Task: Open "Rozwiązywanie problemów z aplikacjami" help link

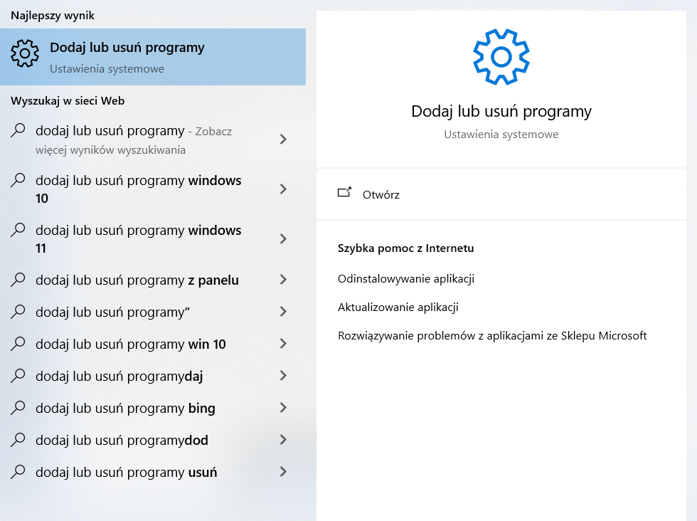Action: (x=491, y=336)
